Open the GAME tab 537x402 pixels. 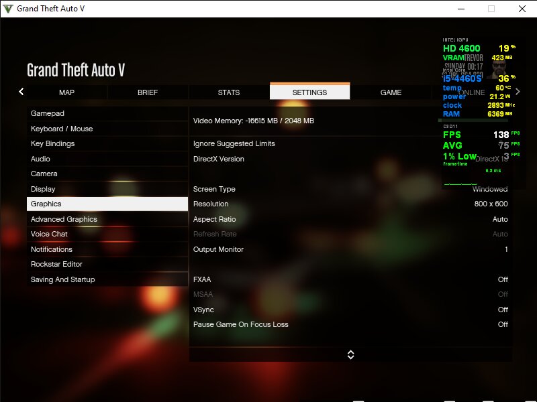coord(391,92)
